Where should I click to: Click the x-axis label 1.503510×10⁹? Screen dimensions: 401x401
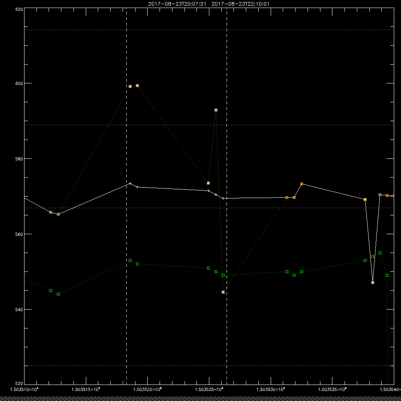(24, 389)
